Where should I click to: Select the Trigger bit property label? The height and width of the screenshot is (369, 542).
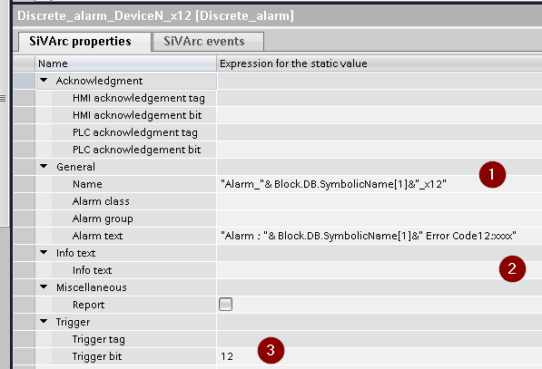click(97, 356)
